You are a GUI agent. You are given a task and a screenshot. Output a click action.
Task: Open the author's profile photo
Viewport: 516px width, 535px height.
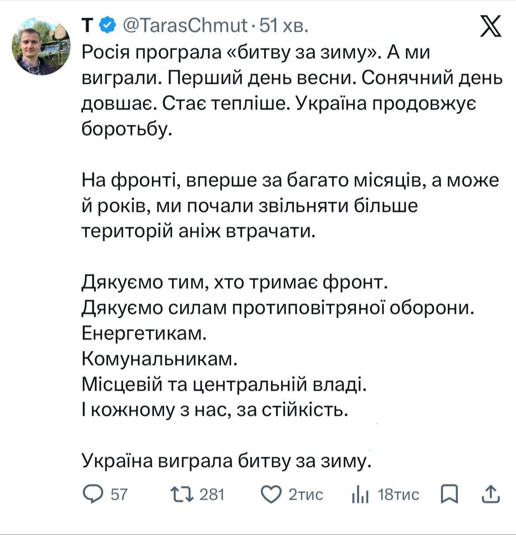(41, 46)
